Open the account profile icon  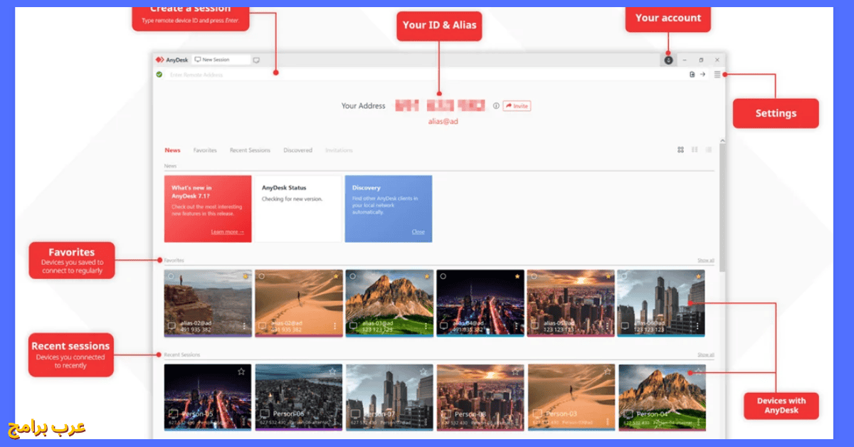(668, 60)
